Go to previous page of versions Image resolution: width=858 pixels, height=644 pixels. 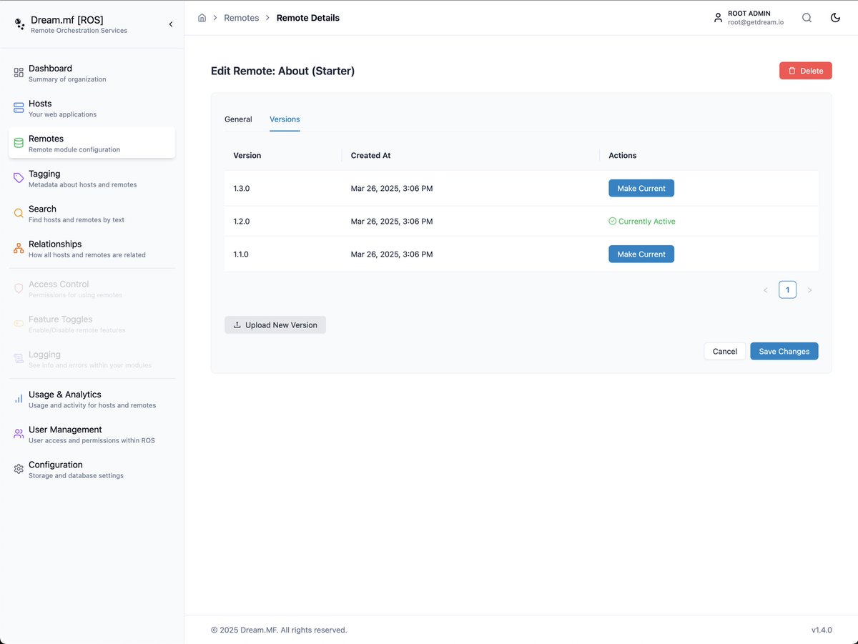(x=766, y=290)
